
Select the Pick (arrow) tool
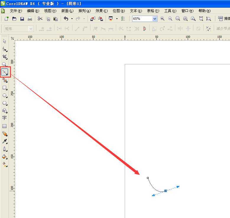pyautogui.click(x=4, y=41)
